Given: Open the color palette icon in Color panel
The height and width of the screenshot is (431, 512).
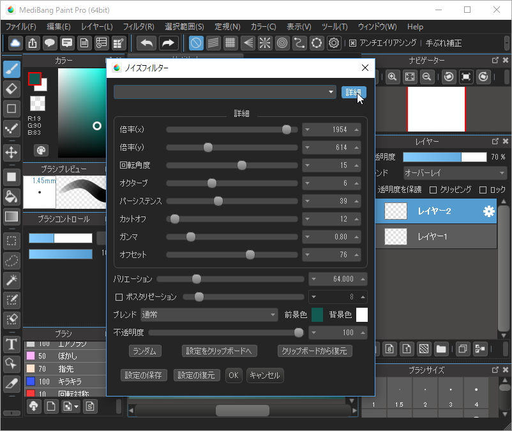Looking at the screenshot, I should (x=41, y=151).
